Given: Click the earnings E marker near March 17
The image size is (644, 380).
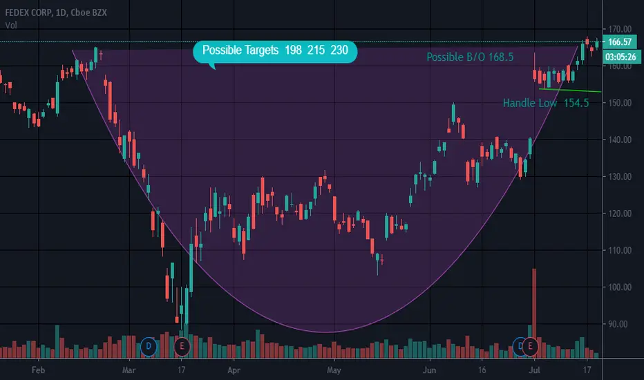Looking at the screenshot, I should pyautogui.click(x=182, y=346).
